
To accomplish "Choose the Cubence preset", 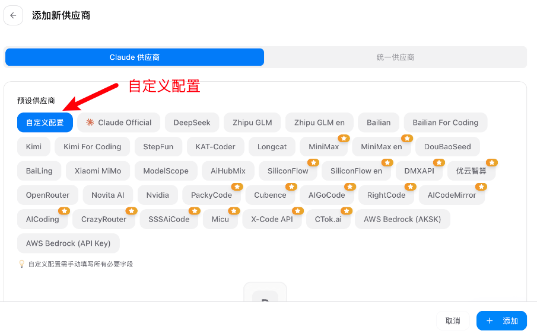I will point(270,195).
